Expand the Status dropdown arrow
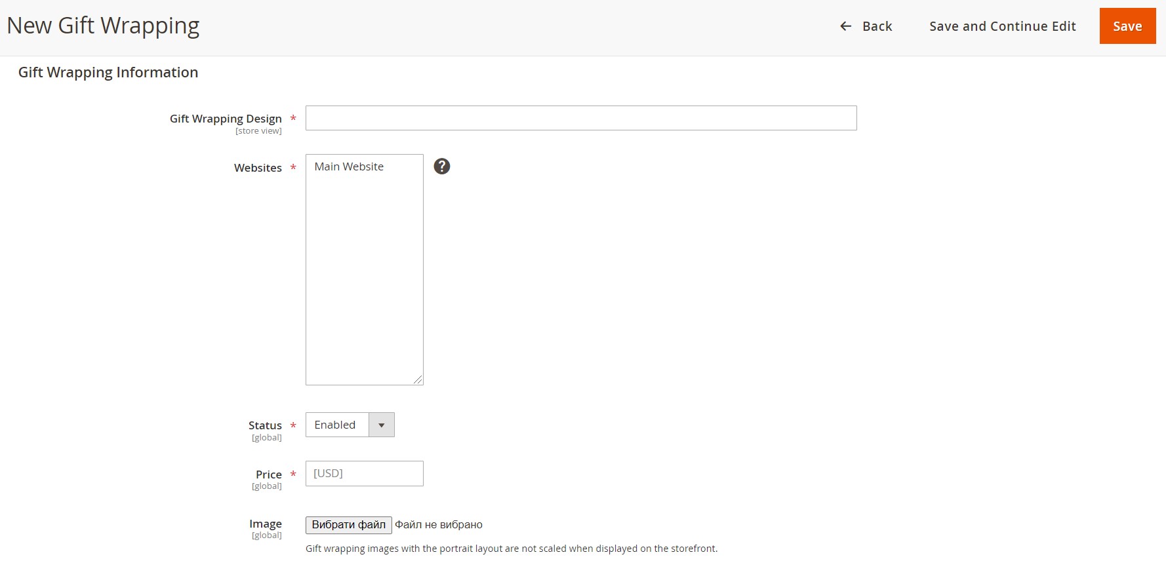Viewport: 1166px width, 563px height. click(x=381, y=425)
